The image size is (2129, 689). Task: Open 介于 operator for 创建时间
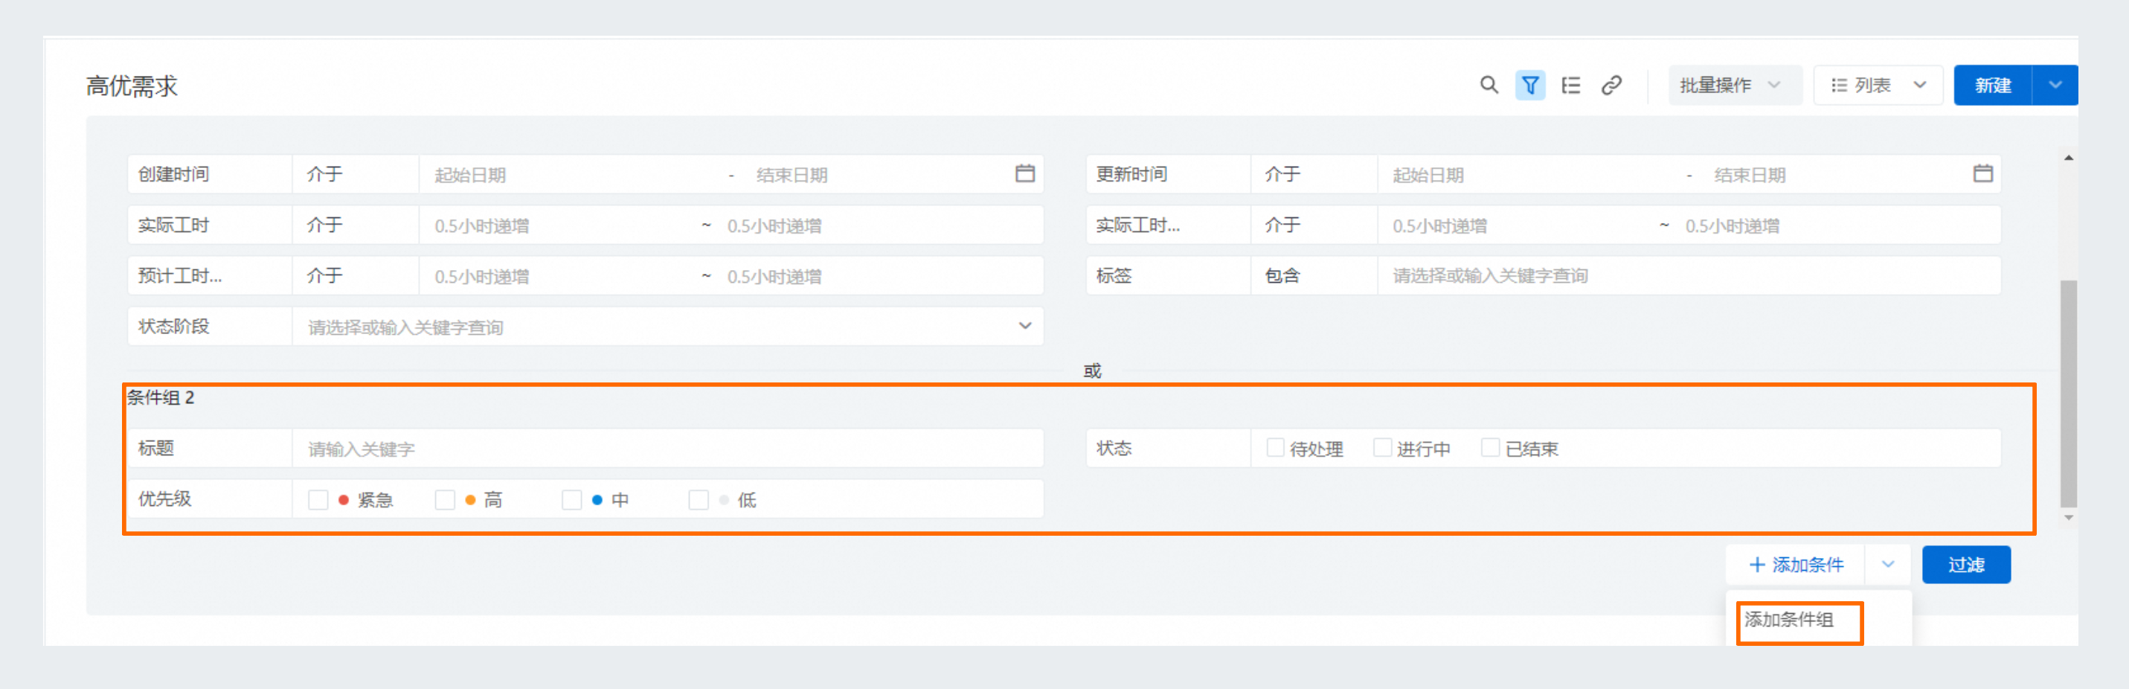point(356,175)
